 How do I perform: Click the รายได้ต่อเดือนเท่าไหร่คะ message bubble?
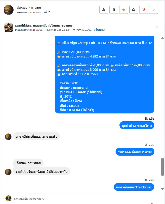[x=135, y=152]
